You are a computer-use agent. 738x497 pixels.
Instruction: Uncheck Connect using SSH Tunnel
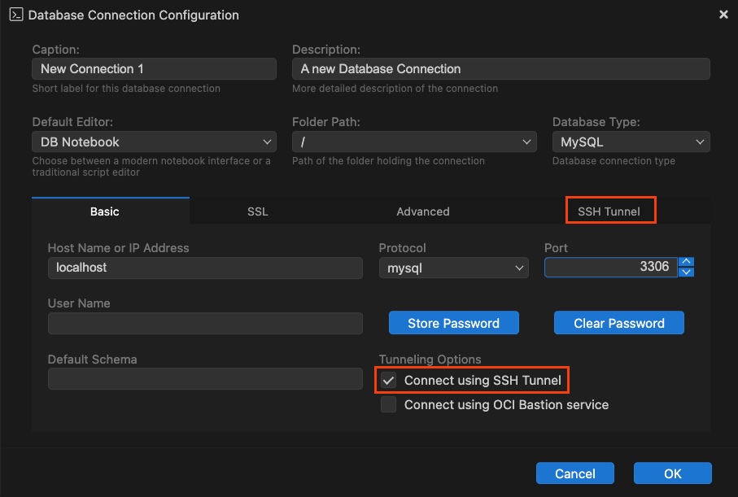[x=388, y=381]
